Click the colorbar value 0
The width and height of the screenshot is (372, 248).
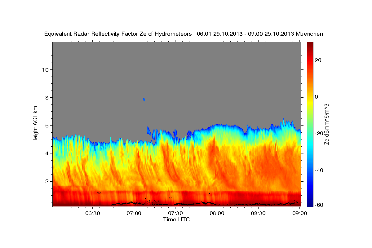[316, 97]
